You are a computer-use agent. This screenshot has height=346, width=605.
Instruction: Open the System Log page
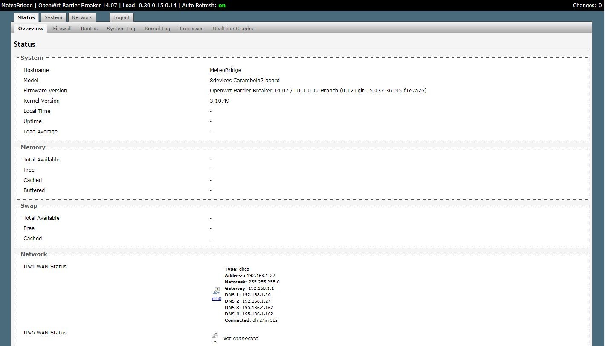121,29
